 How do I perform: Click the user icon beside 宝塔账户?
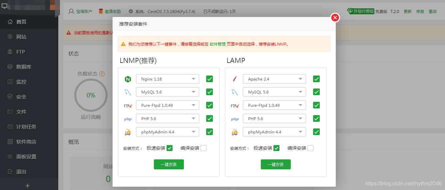pos(71,11)
